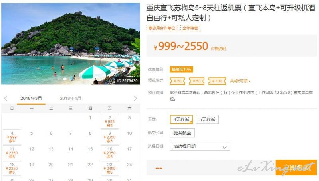This screenshot has height=181, width=319.
Task: Go to previous month with left arrow
Action: point(6,98)
